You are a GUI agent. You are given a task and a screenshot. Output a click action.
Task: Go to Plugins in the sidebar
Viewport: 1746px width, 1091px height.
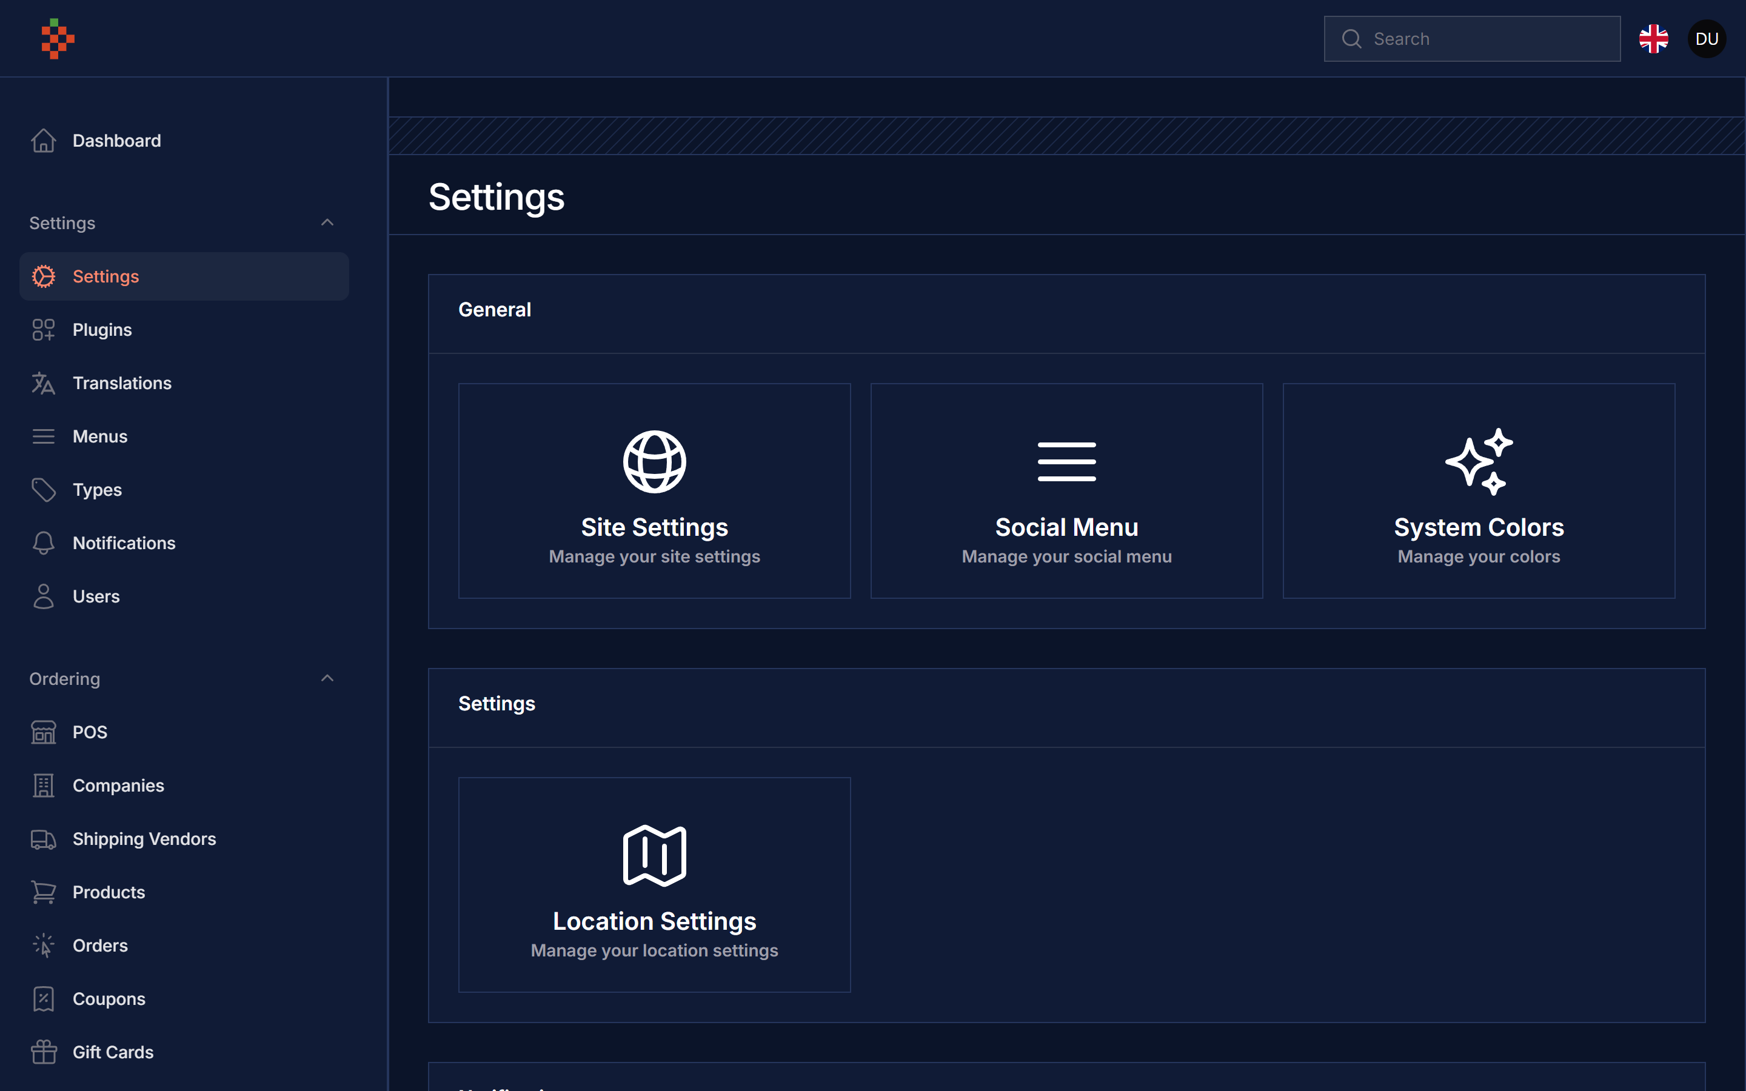click(184, 330)
